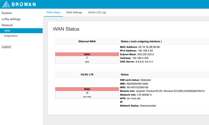
Task: Open the System menu in sidebar
Action: point(7,13)
